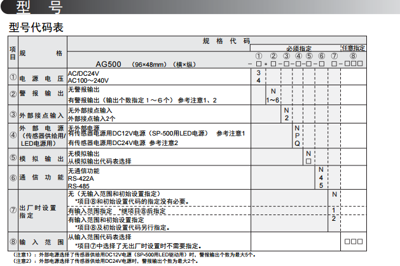Image resolution: width=400 pixels, height=266 pixels.
Task: Click code 2 for 有输入范围和初始设置指定
Action: tap(333, 218)
